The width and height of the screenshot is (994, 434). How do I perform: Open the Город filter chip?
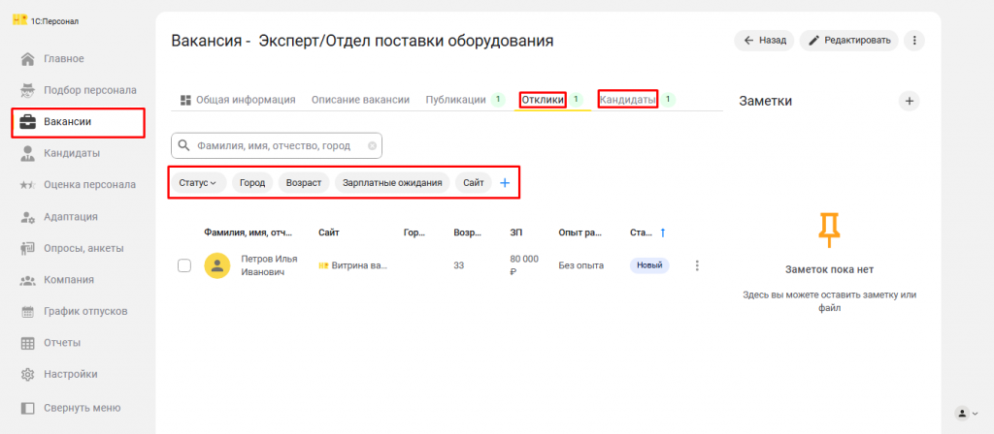[x=252, y=183]
